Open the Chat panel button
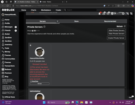Viewport: 135px width, 105px height. [130, 97]
